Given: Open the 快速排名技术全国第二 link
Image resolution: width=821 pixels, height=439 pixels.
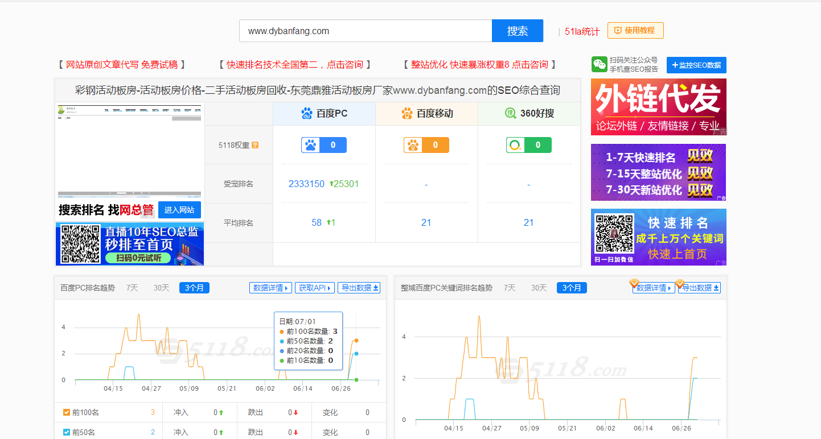Looking at the screenshot, I should coord(295,65).
